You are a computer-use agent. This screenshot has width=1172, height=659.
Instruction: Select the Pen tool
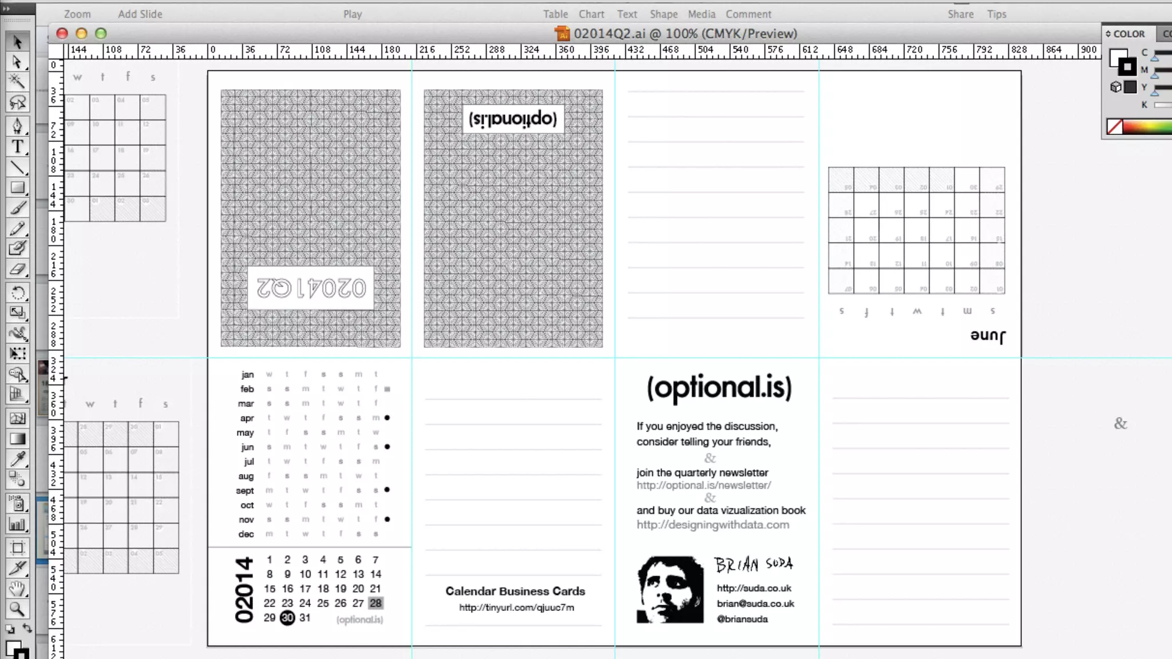point(17,126)
